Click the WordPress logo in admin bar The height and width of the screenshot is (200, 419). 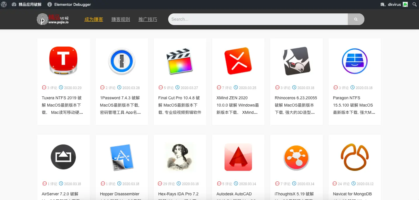point(4,4)
